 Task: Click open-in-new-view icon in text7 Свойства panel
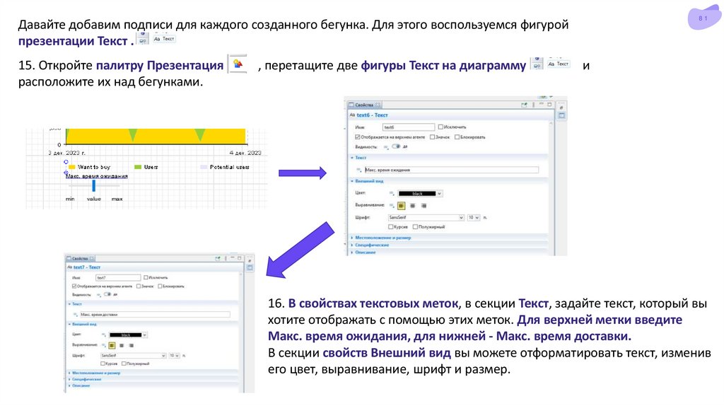[218, 258]
